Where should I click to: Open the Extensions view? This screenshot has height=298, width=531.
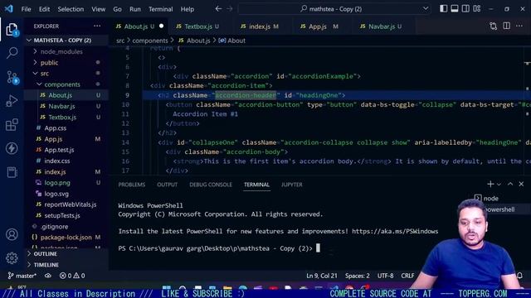[12, 125]
